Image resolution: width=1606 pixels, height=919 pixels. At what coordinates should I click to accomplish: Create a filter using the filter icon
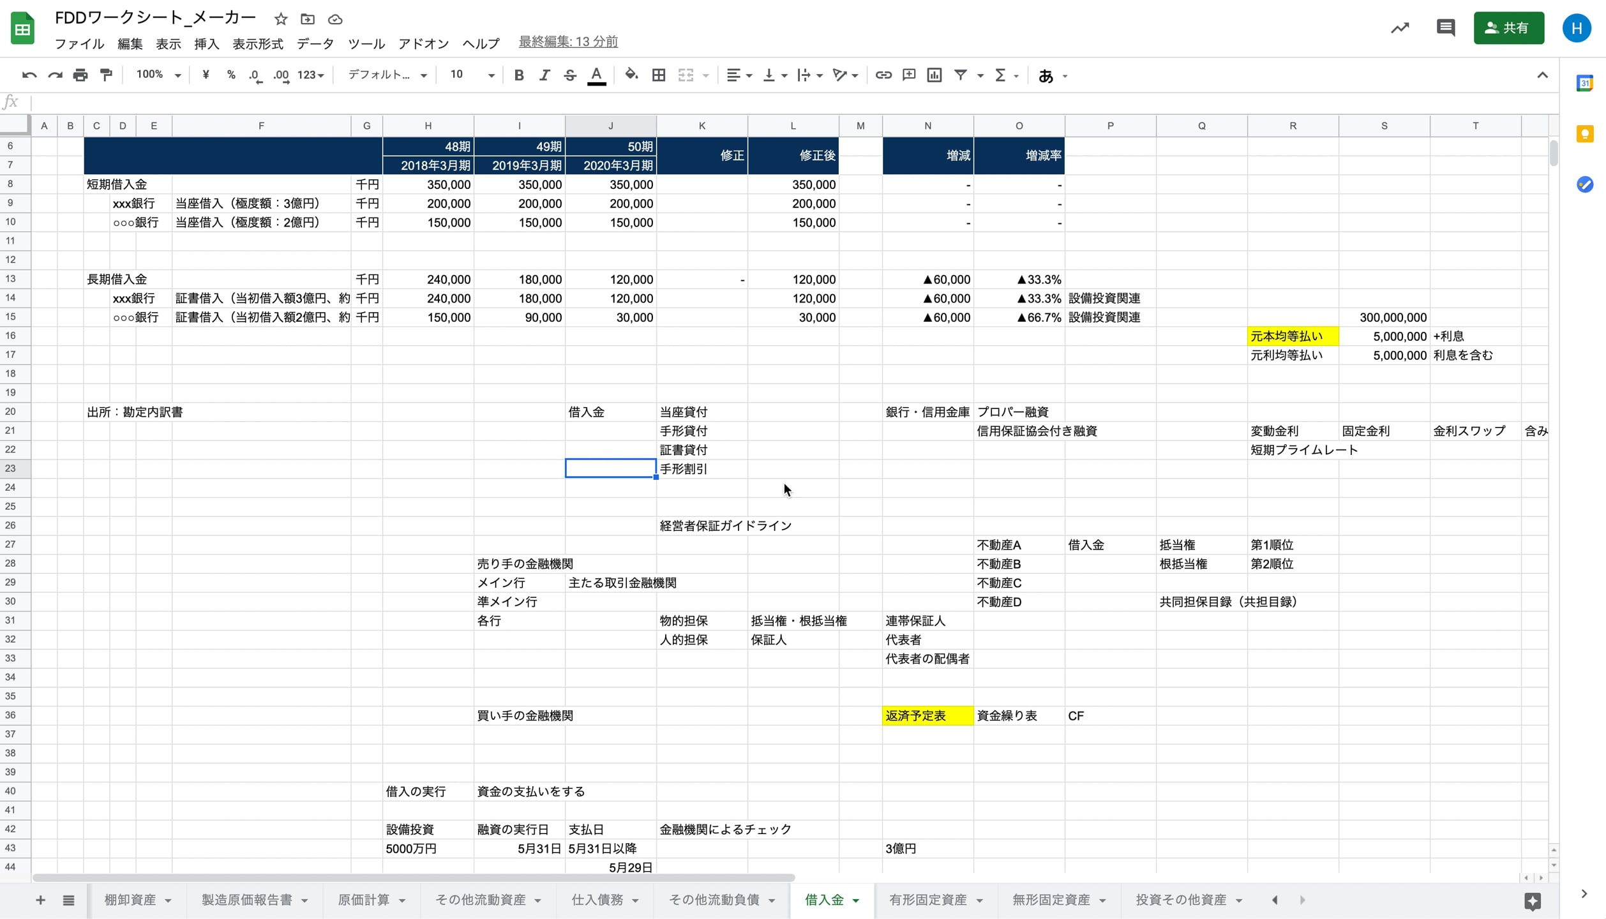tap(961, 75)
